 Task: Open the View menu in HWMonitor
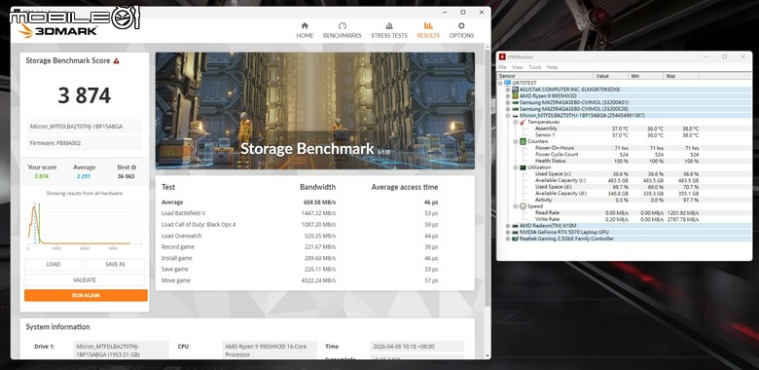[x=518, y=67]
